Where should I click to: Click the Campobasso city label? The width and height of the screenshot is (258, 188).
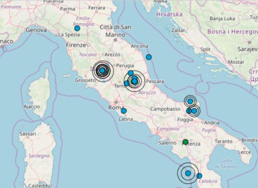[x=165, y=109]
